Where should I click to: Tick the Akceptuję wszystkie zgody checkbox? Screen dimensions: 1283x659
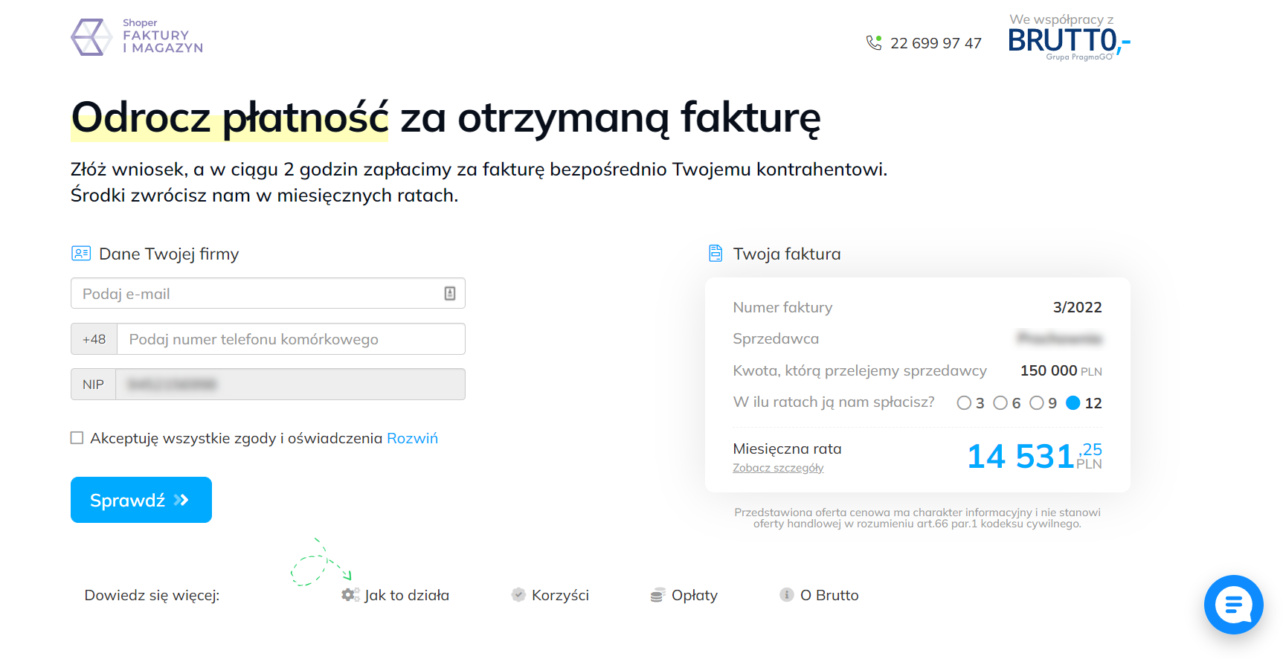point(77,438)
